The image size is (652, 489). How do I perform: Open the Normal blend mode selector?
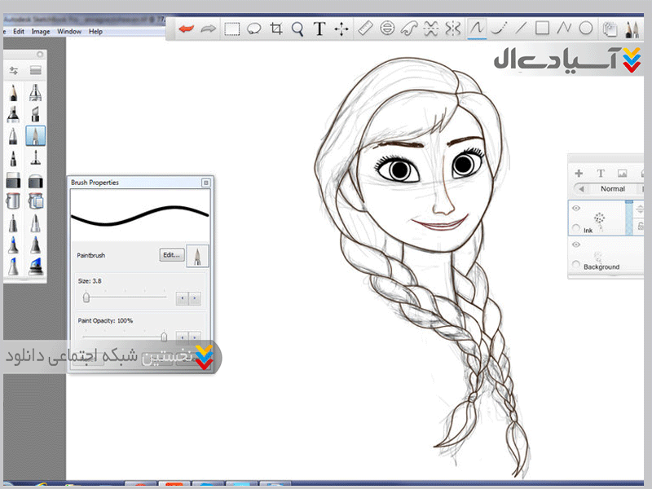pos(613,189)
